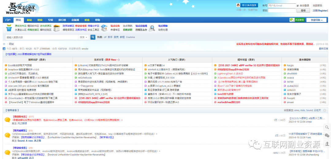
Task: Click the floating search icon on right edge
Action: (x=327, y=127)
